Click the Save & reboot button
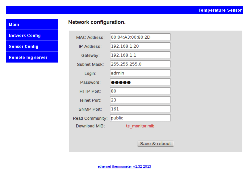 pos(155,144)
